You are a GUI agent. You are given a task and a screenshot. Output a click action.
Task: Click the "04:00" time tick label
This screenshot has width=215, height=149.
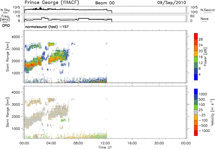point(51,143)
